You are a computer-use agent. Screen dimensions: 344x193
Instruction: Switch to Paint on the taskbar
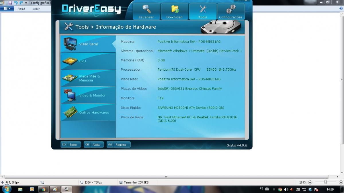55,189
